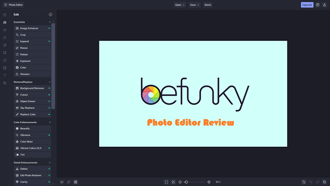Click the fit to screen icon
The height and width of the screenshot is (186, 330).
pos(167,182)
